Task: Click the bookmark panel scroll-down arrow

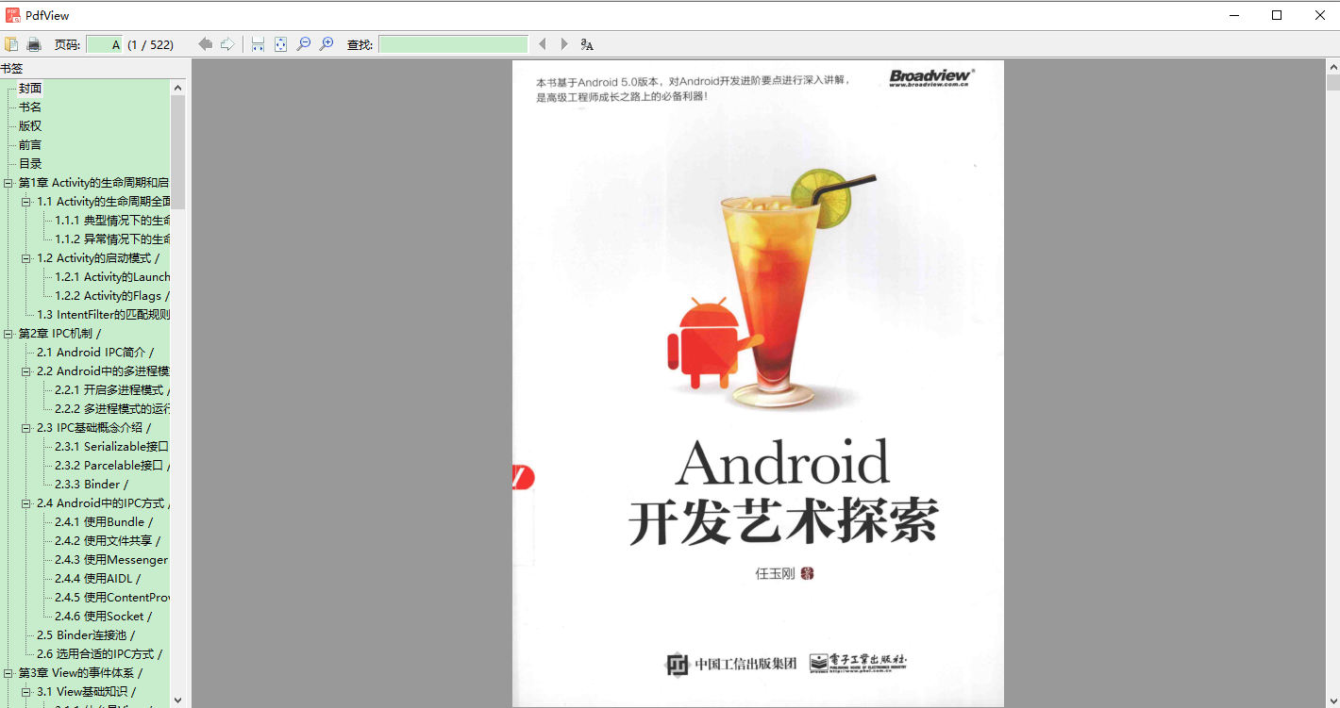Action: [x=177, y=700]
